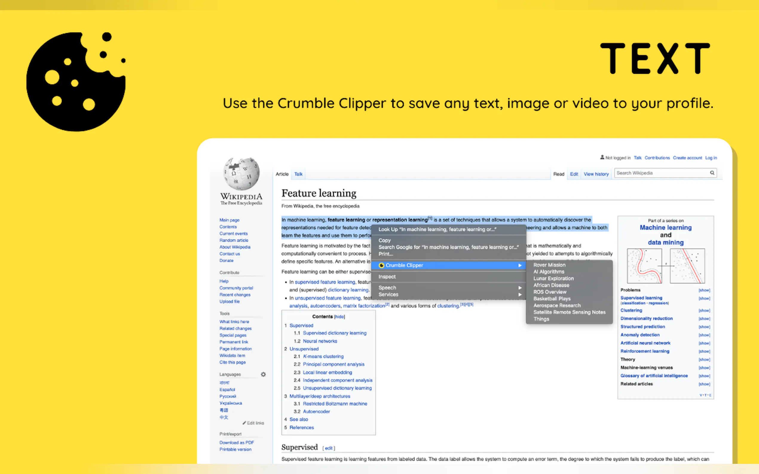Open Recent changes link
The width and height of the screenshot is (759, 474).
pyautogui.click(x=235, y=295)
